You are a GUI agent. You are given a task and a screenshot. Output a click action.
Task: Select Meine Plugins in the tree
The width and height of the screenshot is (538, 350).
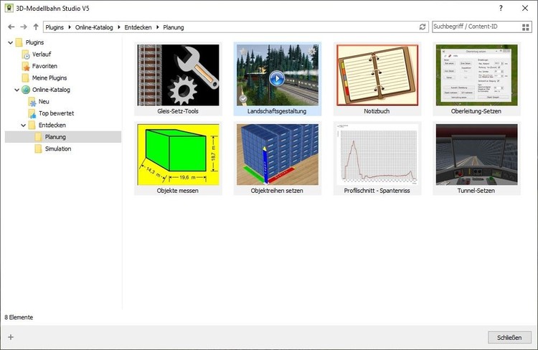click(x=49, y=78)
